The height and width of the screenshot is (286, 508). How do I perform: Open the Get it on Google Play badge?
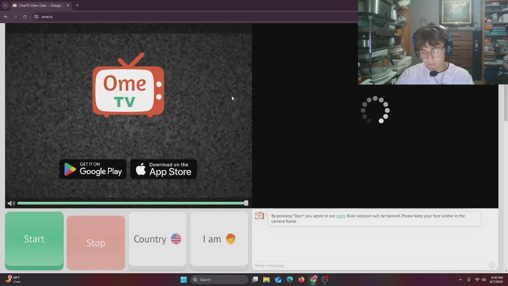coord(93,169)
